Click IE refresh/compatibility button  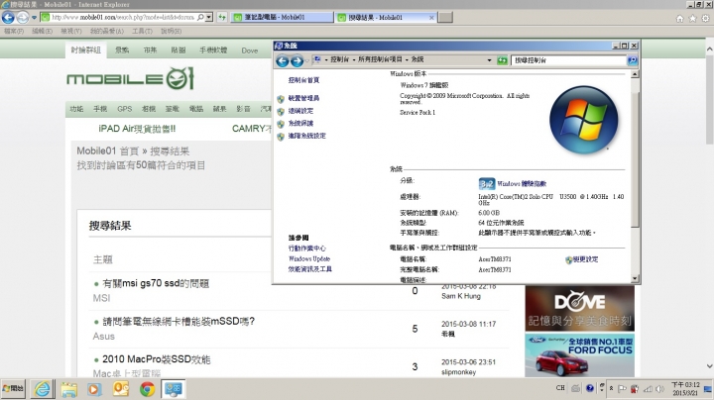pyautogui.click(x=222, y=17)
